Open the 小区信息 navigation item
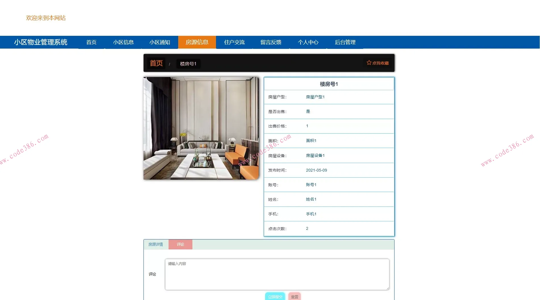This screenshot has height=300, width=540. pyautogui.click(x=124, y=42)
